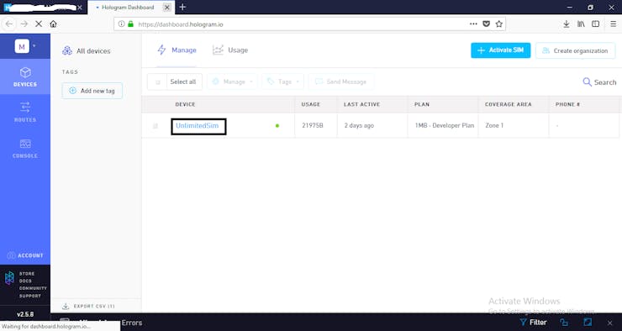Open the Manage dropdown in toolbar

233,81
